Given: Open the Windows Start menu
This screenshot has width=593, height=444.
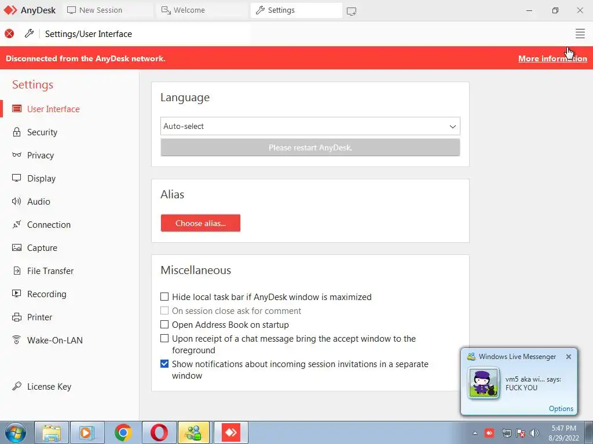Looking at the screenshot, I should coord(16,432).
